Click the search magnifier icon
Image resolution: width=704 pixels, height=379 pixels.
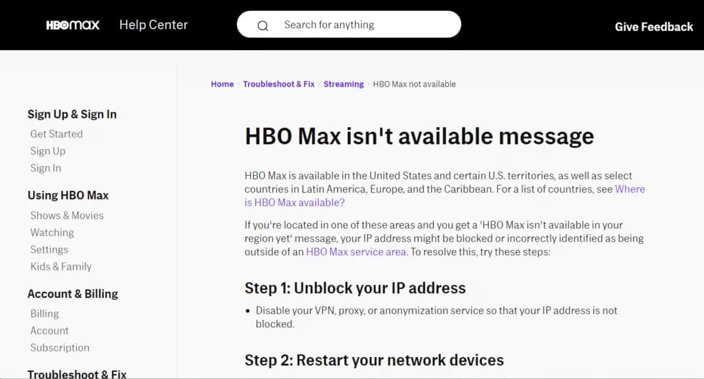click(x=263, y=26)
